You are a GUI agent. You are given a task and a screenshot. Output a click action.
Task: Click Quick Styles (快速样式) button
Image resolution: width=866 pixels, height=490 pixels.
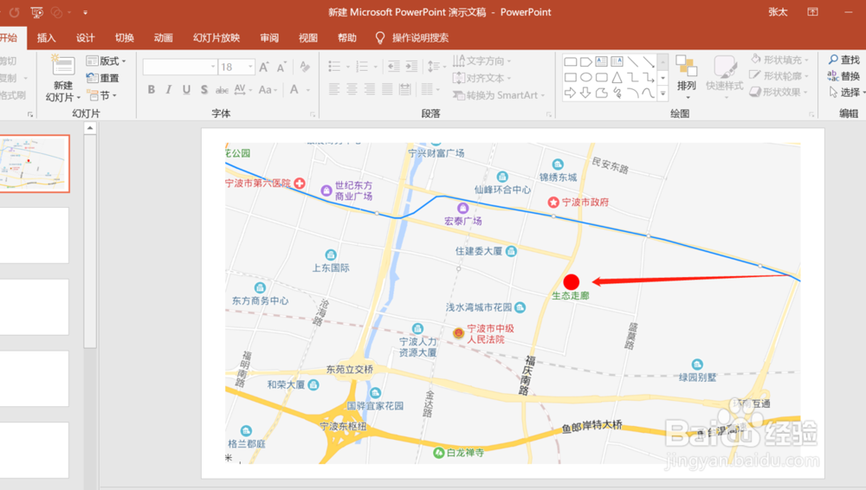pyautogui.click(x=724, y=78)
